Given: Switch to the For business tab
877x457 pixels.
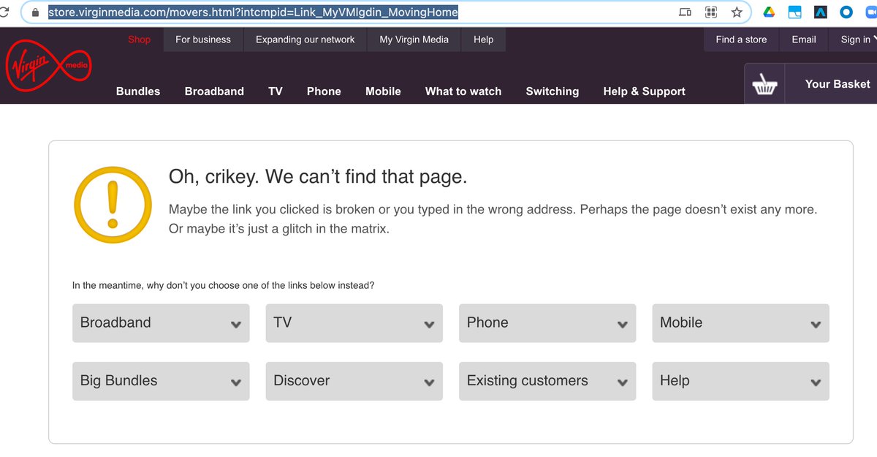Looking at the screenshot, I should tap(203, 39).
